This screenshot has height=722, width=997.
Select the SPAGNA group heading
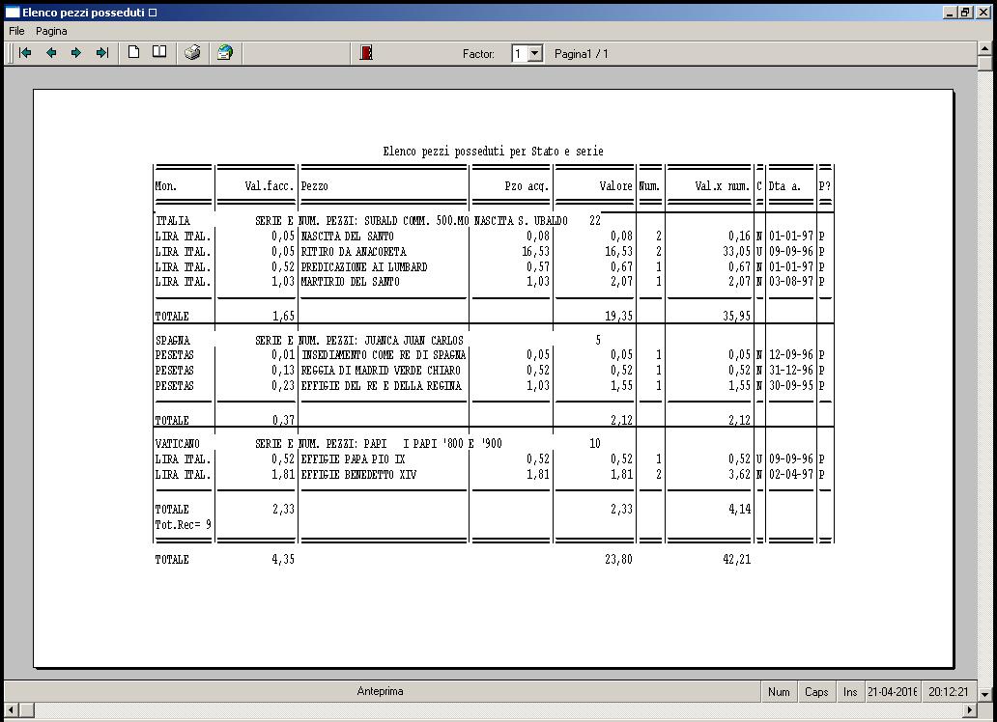[x=173, y=340]
